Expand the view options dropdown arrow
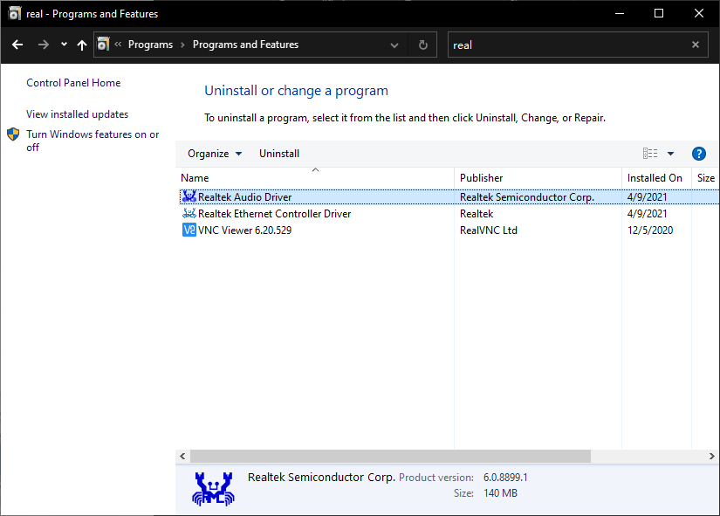The image size is (720, 516). [670, 154]
